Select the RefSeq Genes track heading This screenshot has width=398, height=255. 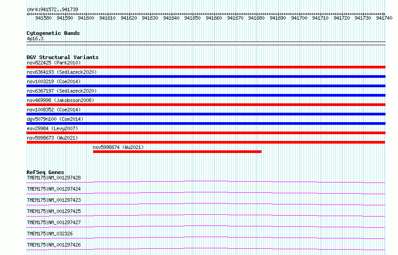tap(45, 172)
